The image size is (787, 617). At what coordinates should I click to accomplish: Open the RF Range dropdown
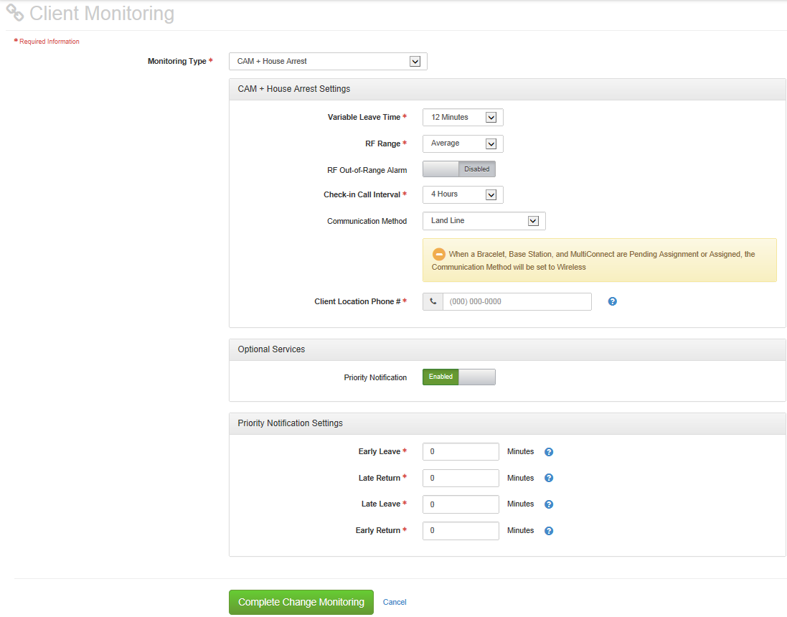(x=463, y=143)
